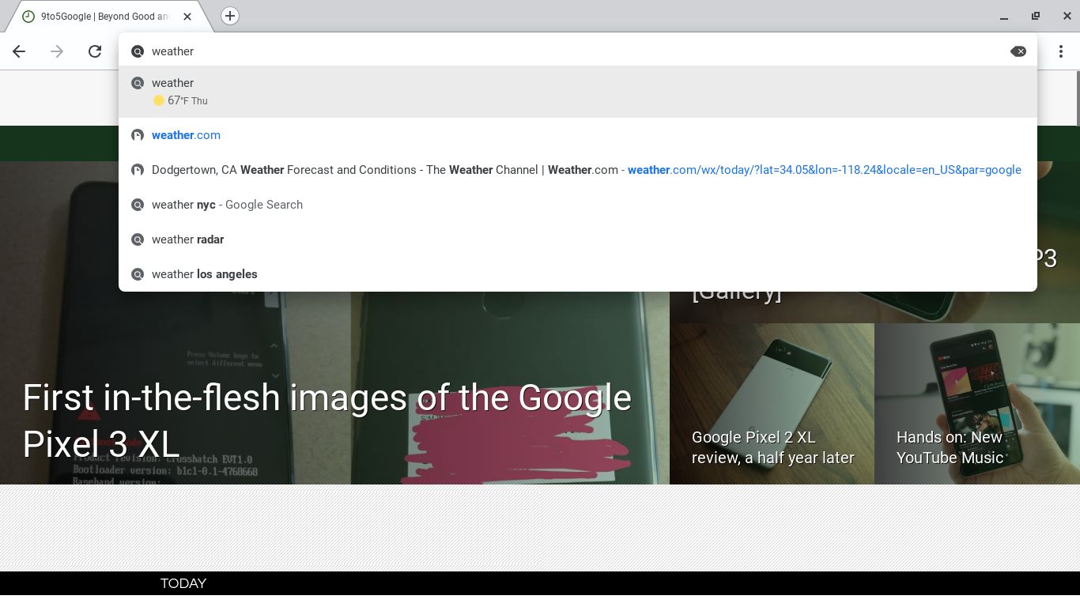
Task: Select the 'weather radar' suggestion
Action: tap(187, 239)
